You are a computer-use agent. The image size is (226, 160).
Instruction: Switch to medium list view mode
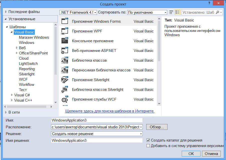177,12
